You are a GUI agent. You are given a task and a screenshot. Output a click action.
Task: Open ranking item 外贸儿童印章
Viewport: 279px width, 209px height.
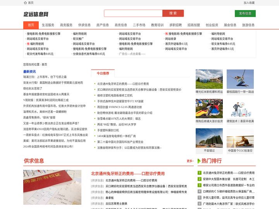229,198
